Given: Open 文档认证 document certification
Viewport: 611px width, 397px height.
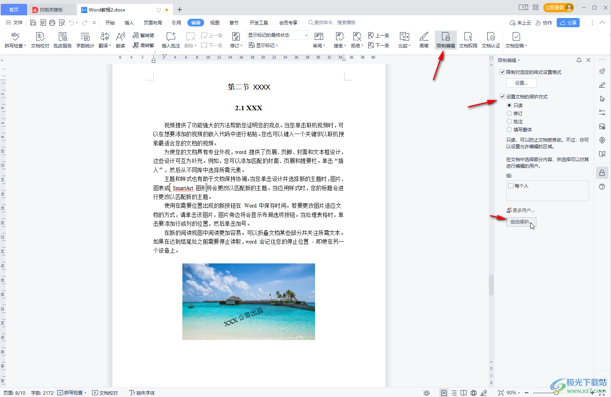Looking at the screenshot, I should 491,40.
